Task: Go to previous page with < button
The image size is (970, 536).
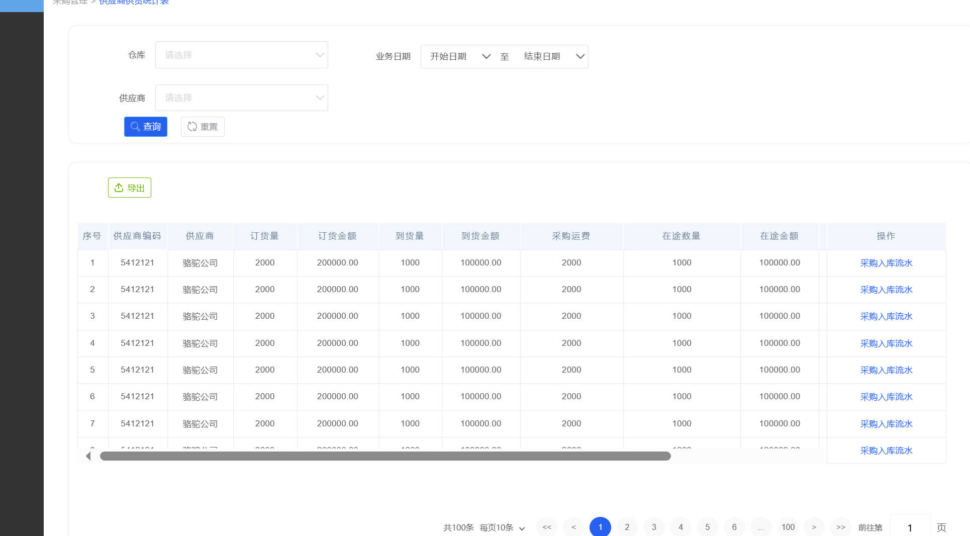Action: coord(573,527)
